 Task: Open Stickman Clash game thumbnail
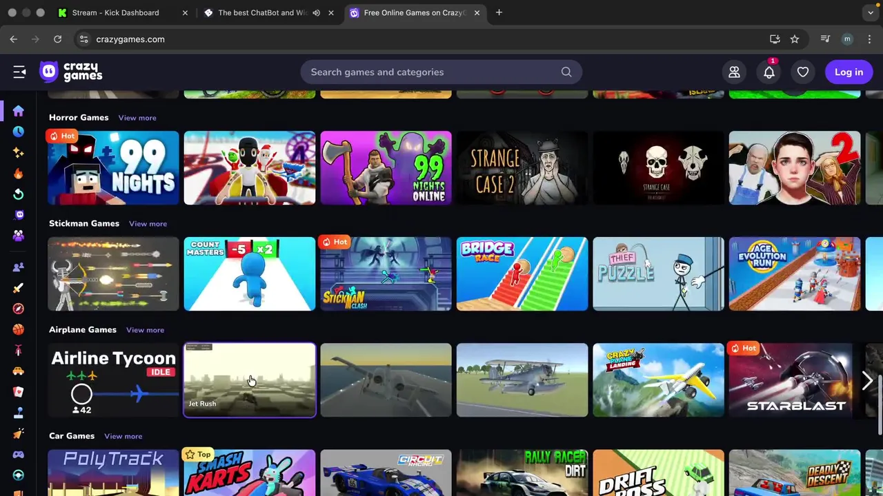tap(386, 274)
